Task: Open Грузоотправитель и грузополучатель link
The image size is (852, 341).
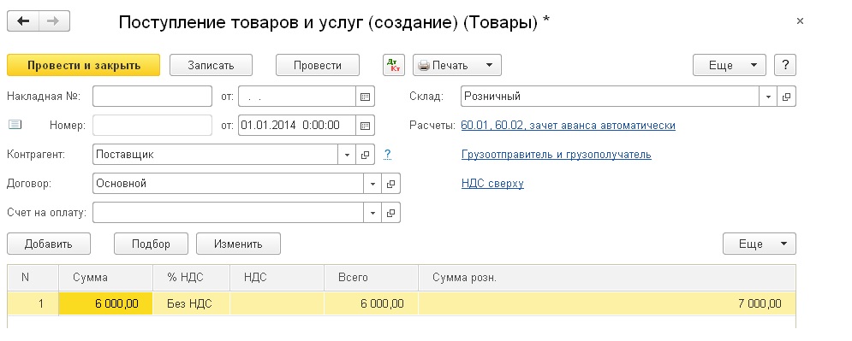Action: point(556,155)
